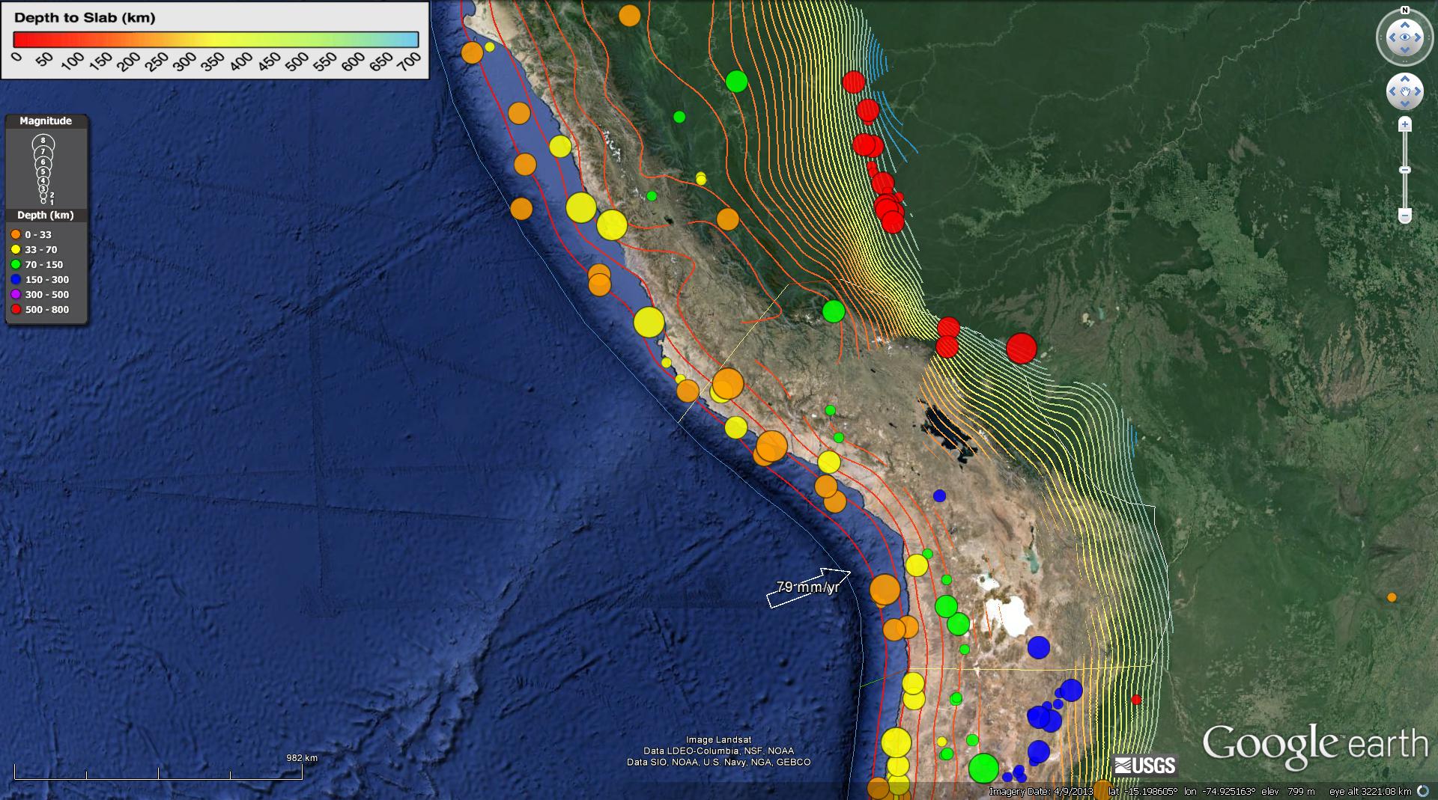The width and height of the screenshot is (1438, 800).
Task: Zoom out using bottom minus button
Action: tap(1405, 216)
